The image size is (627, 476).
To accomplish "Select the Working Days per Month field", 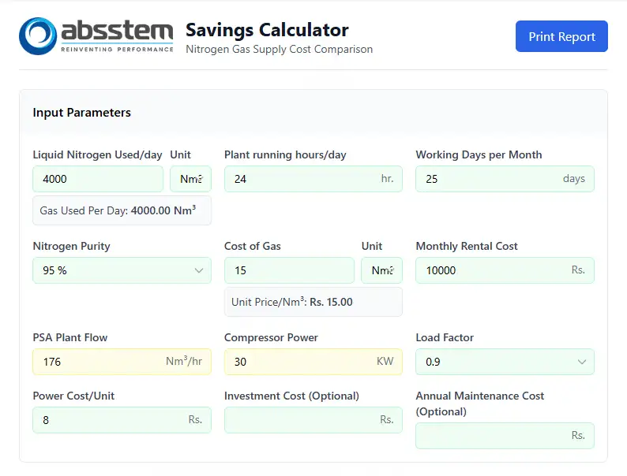I will pos(491,179).
